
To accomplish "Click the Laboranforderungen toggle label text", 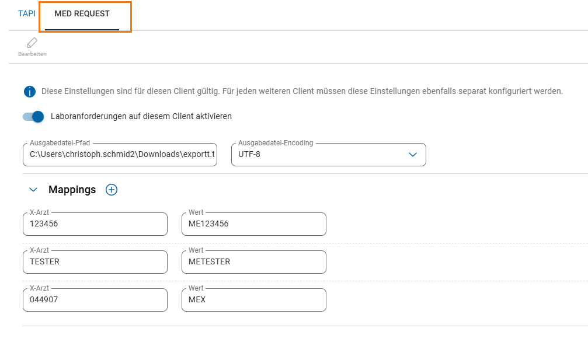I will (141, 116).
